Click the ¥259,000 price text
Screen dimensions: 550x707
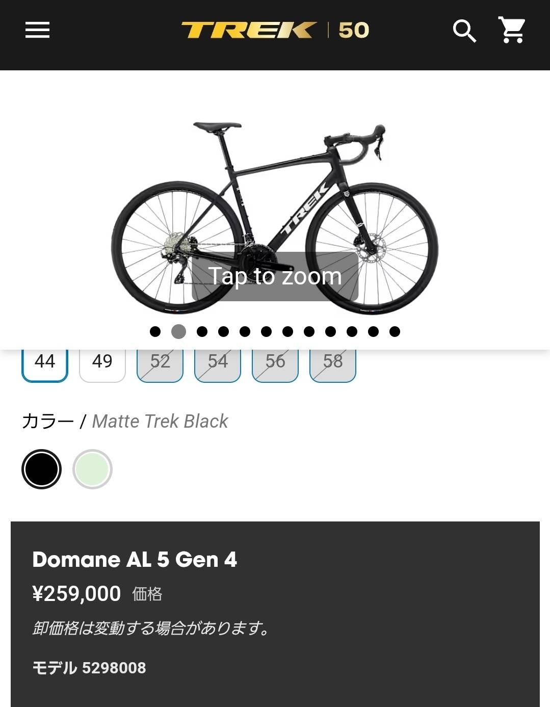click(x=76, y=594)
